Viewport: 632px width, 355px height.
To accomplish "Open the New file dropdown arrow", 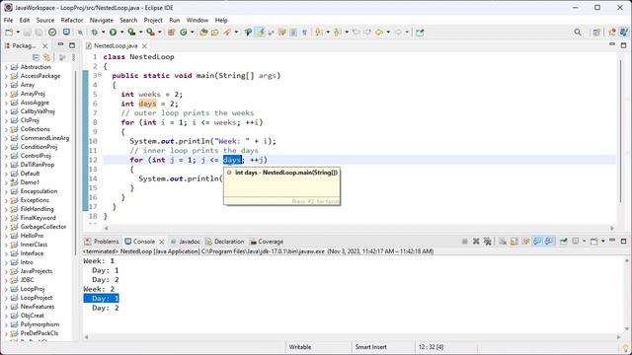I will (18, 33).
